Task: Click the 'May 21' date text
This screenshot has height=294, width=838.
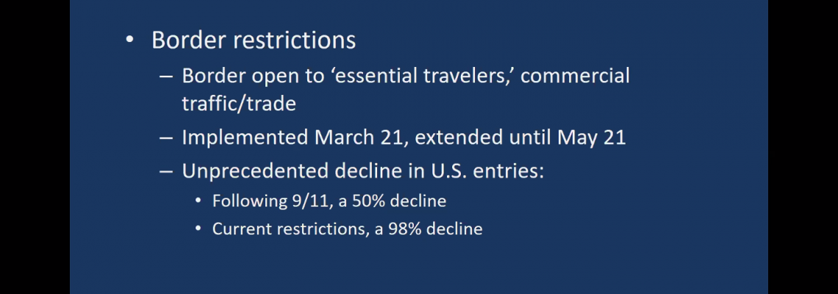Action: click(591, 137)
